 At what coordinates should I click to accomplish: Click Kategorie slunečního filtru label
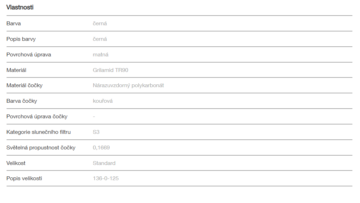[38, 132]
